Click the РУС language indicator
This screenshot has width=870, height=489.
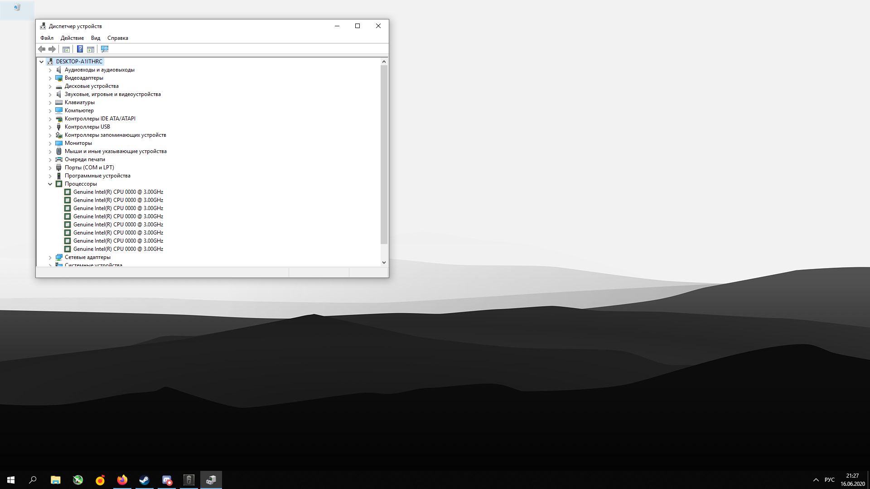(x=829, y=480)
